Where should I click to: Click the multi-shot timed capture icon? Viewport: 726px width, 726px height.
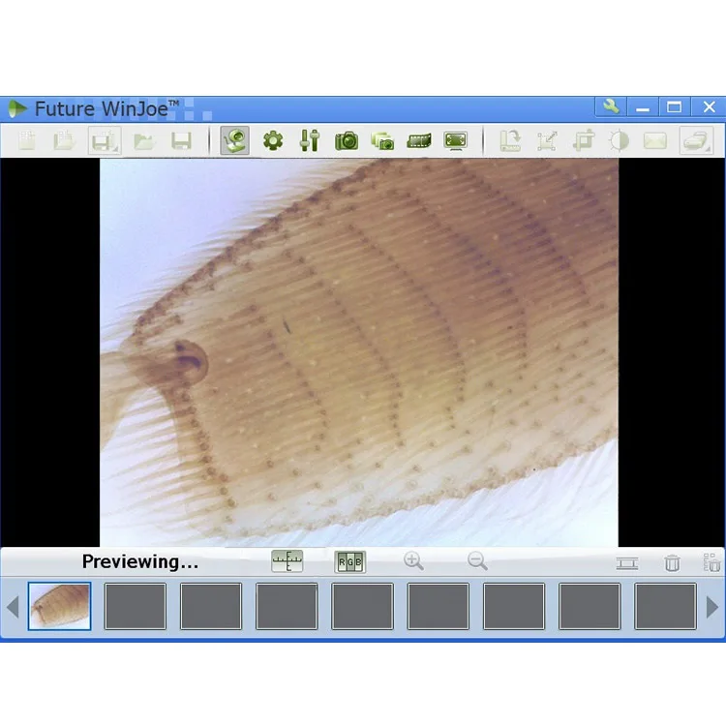(382, 140)
